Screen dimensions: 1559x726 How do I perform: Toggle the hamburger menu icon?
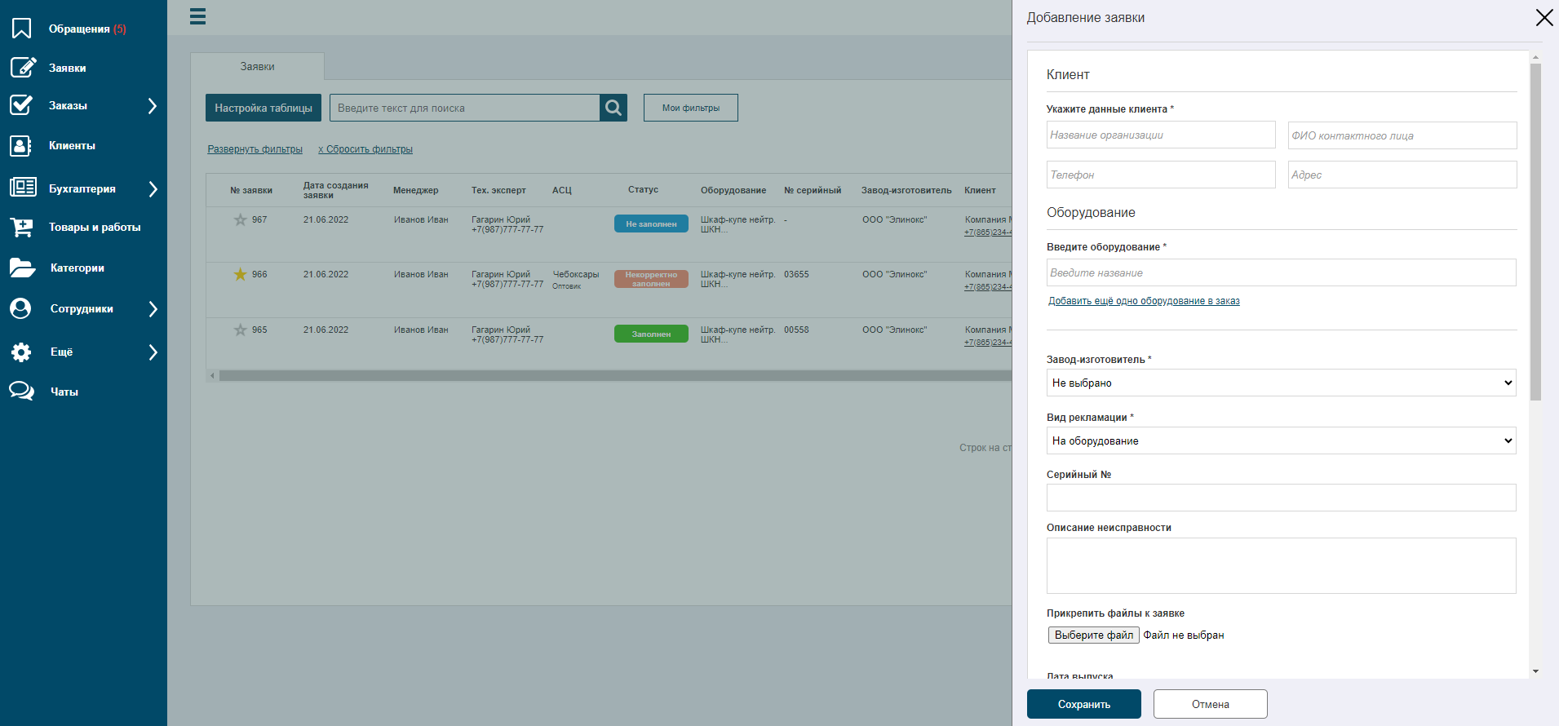[x=197, y=16]
